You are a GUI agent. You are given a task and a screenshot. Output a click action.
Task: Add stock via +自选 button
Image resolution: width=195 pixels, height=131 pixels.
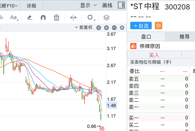141,26
